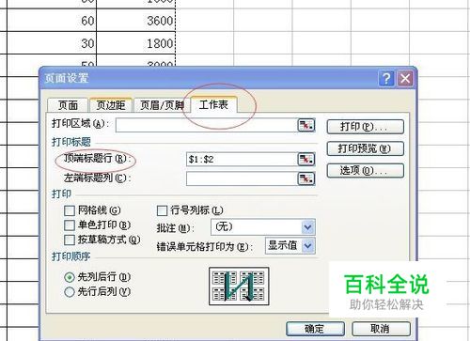This screenshot has width=470, height=341.
Task: Click the range selector icon for 顶端标题行
Action: click(305, 160)
